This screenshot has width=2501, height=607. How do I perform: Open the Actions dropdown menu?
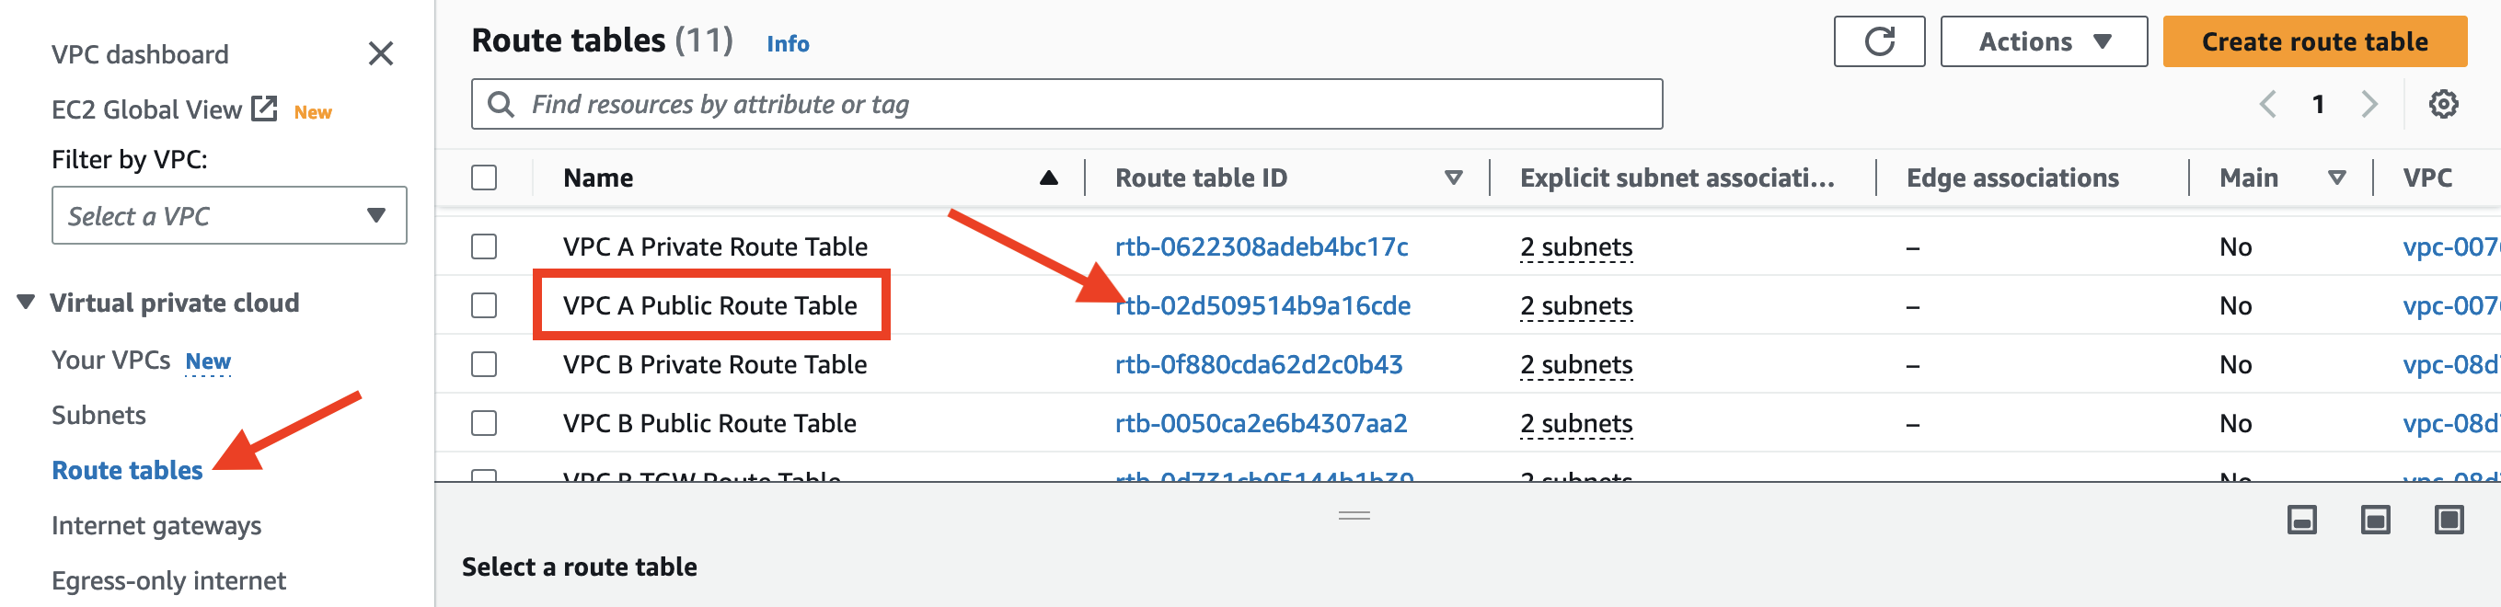(2043, 41)
